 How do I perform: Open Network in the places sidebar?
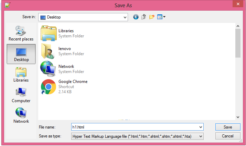click(x=21, y=115)
